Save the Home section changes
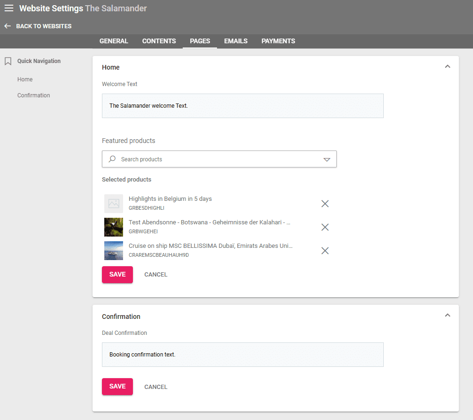 tap(117, 275)
